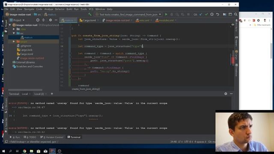Expand the .idea folder

[x=14, y=29]
